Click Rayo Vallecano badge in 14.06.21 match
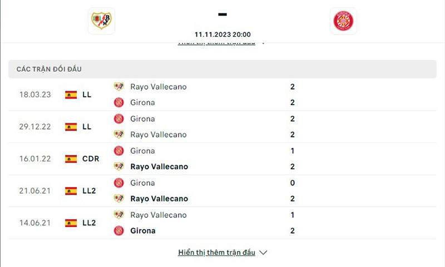The image size is (445, 267). pos(118,215)
